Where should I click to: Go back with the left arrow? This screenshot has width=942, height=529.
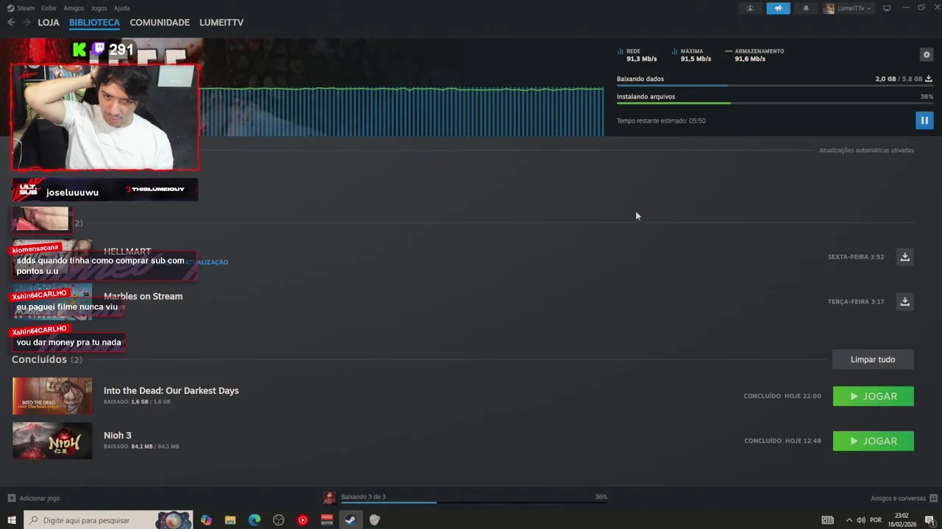click(11, 23)
